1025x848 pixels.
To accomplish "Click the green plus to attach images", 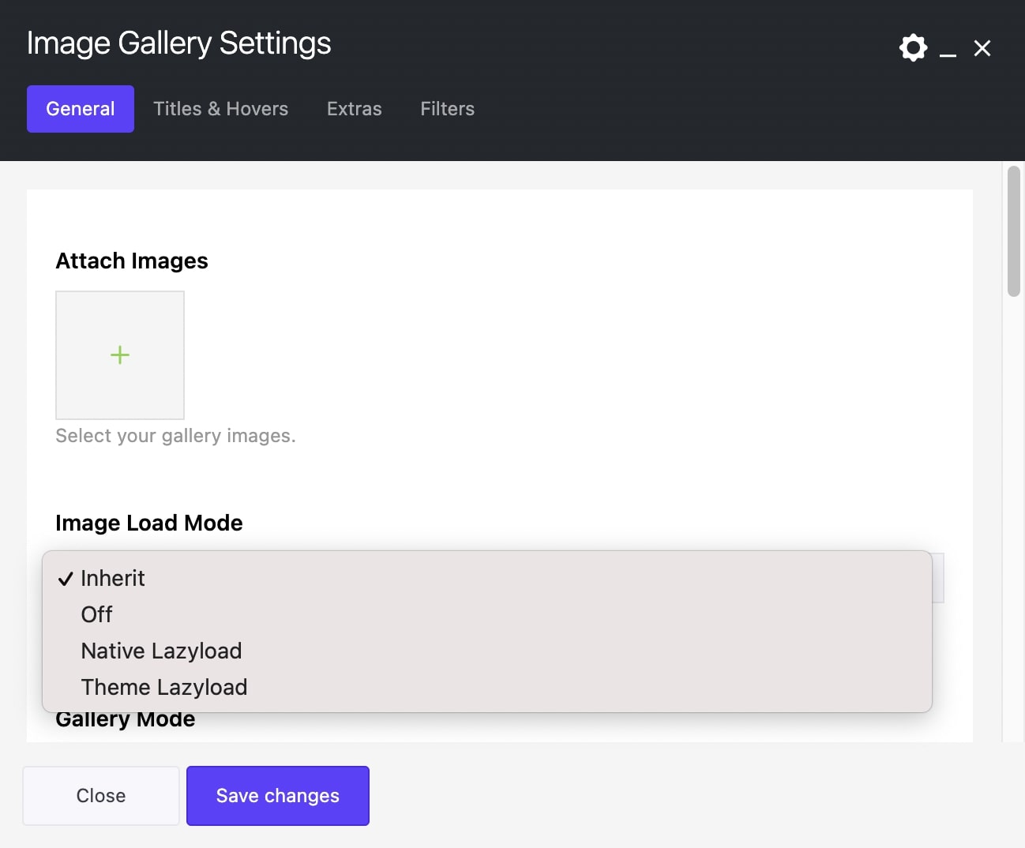I will pos(120,355).
